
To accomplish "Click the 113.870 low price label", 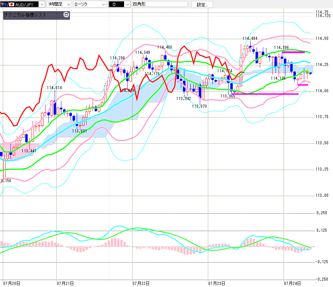I will click(199, 106).
